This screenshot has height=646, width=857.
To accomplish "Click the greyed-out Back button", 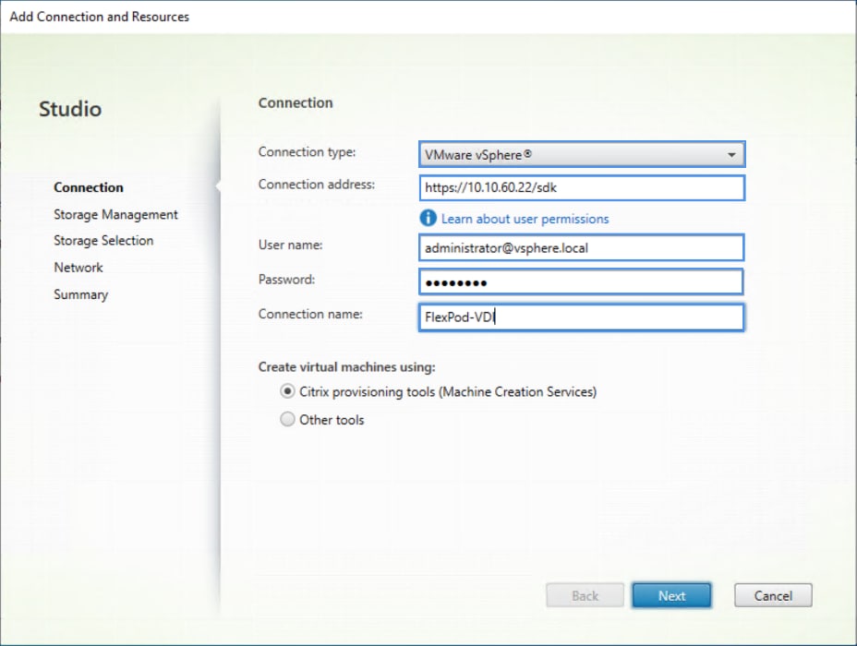I will click(x=585, y=596).
